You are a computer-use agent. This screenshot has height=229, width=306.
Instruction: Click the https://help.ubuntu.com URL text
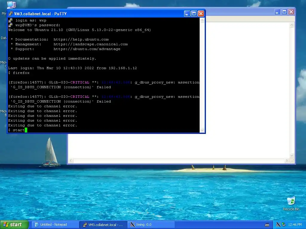(x=81, y=40)
